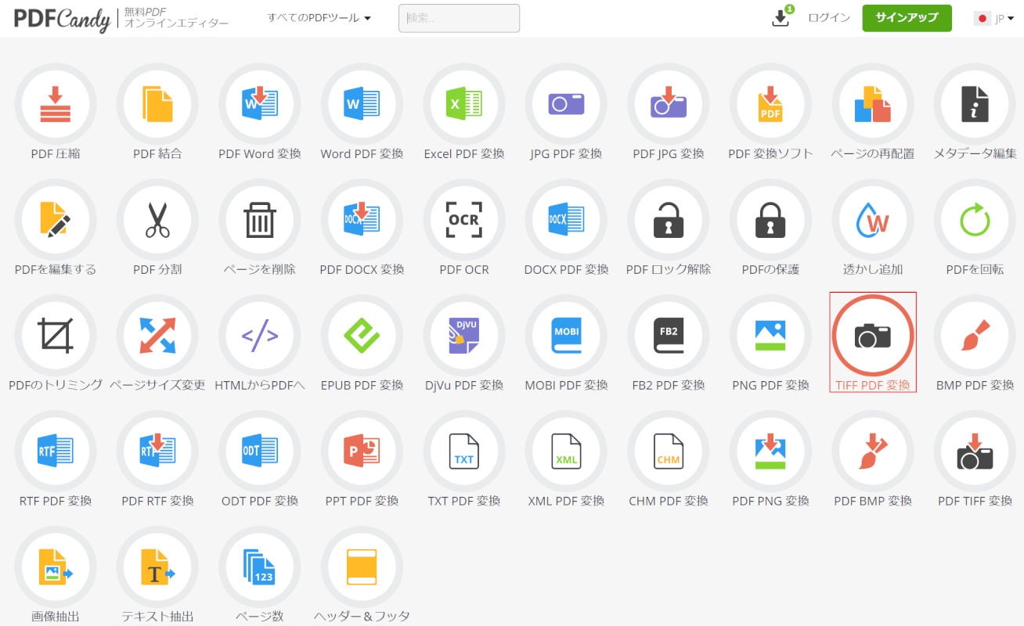This screenshot has height=626, width=1024.
Task: Open the ヘッダー＆フッタ tool icon
Action: (362, 568)
